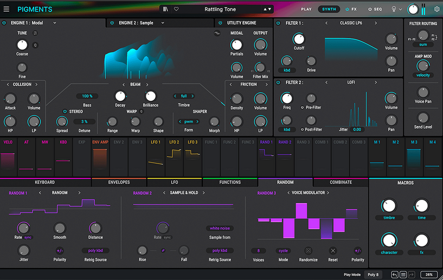Click the Play view button
Viewport: 443px width, 280px height.
[306, 9]
